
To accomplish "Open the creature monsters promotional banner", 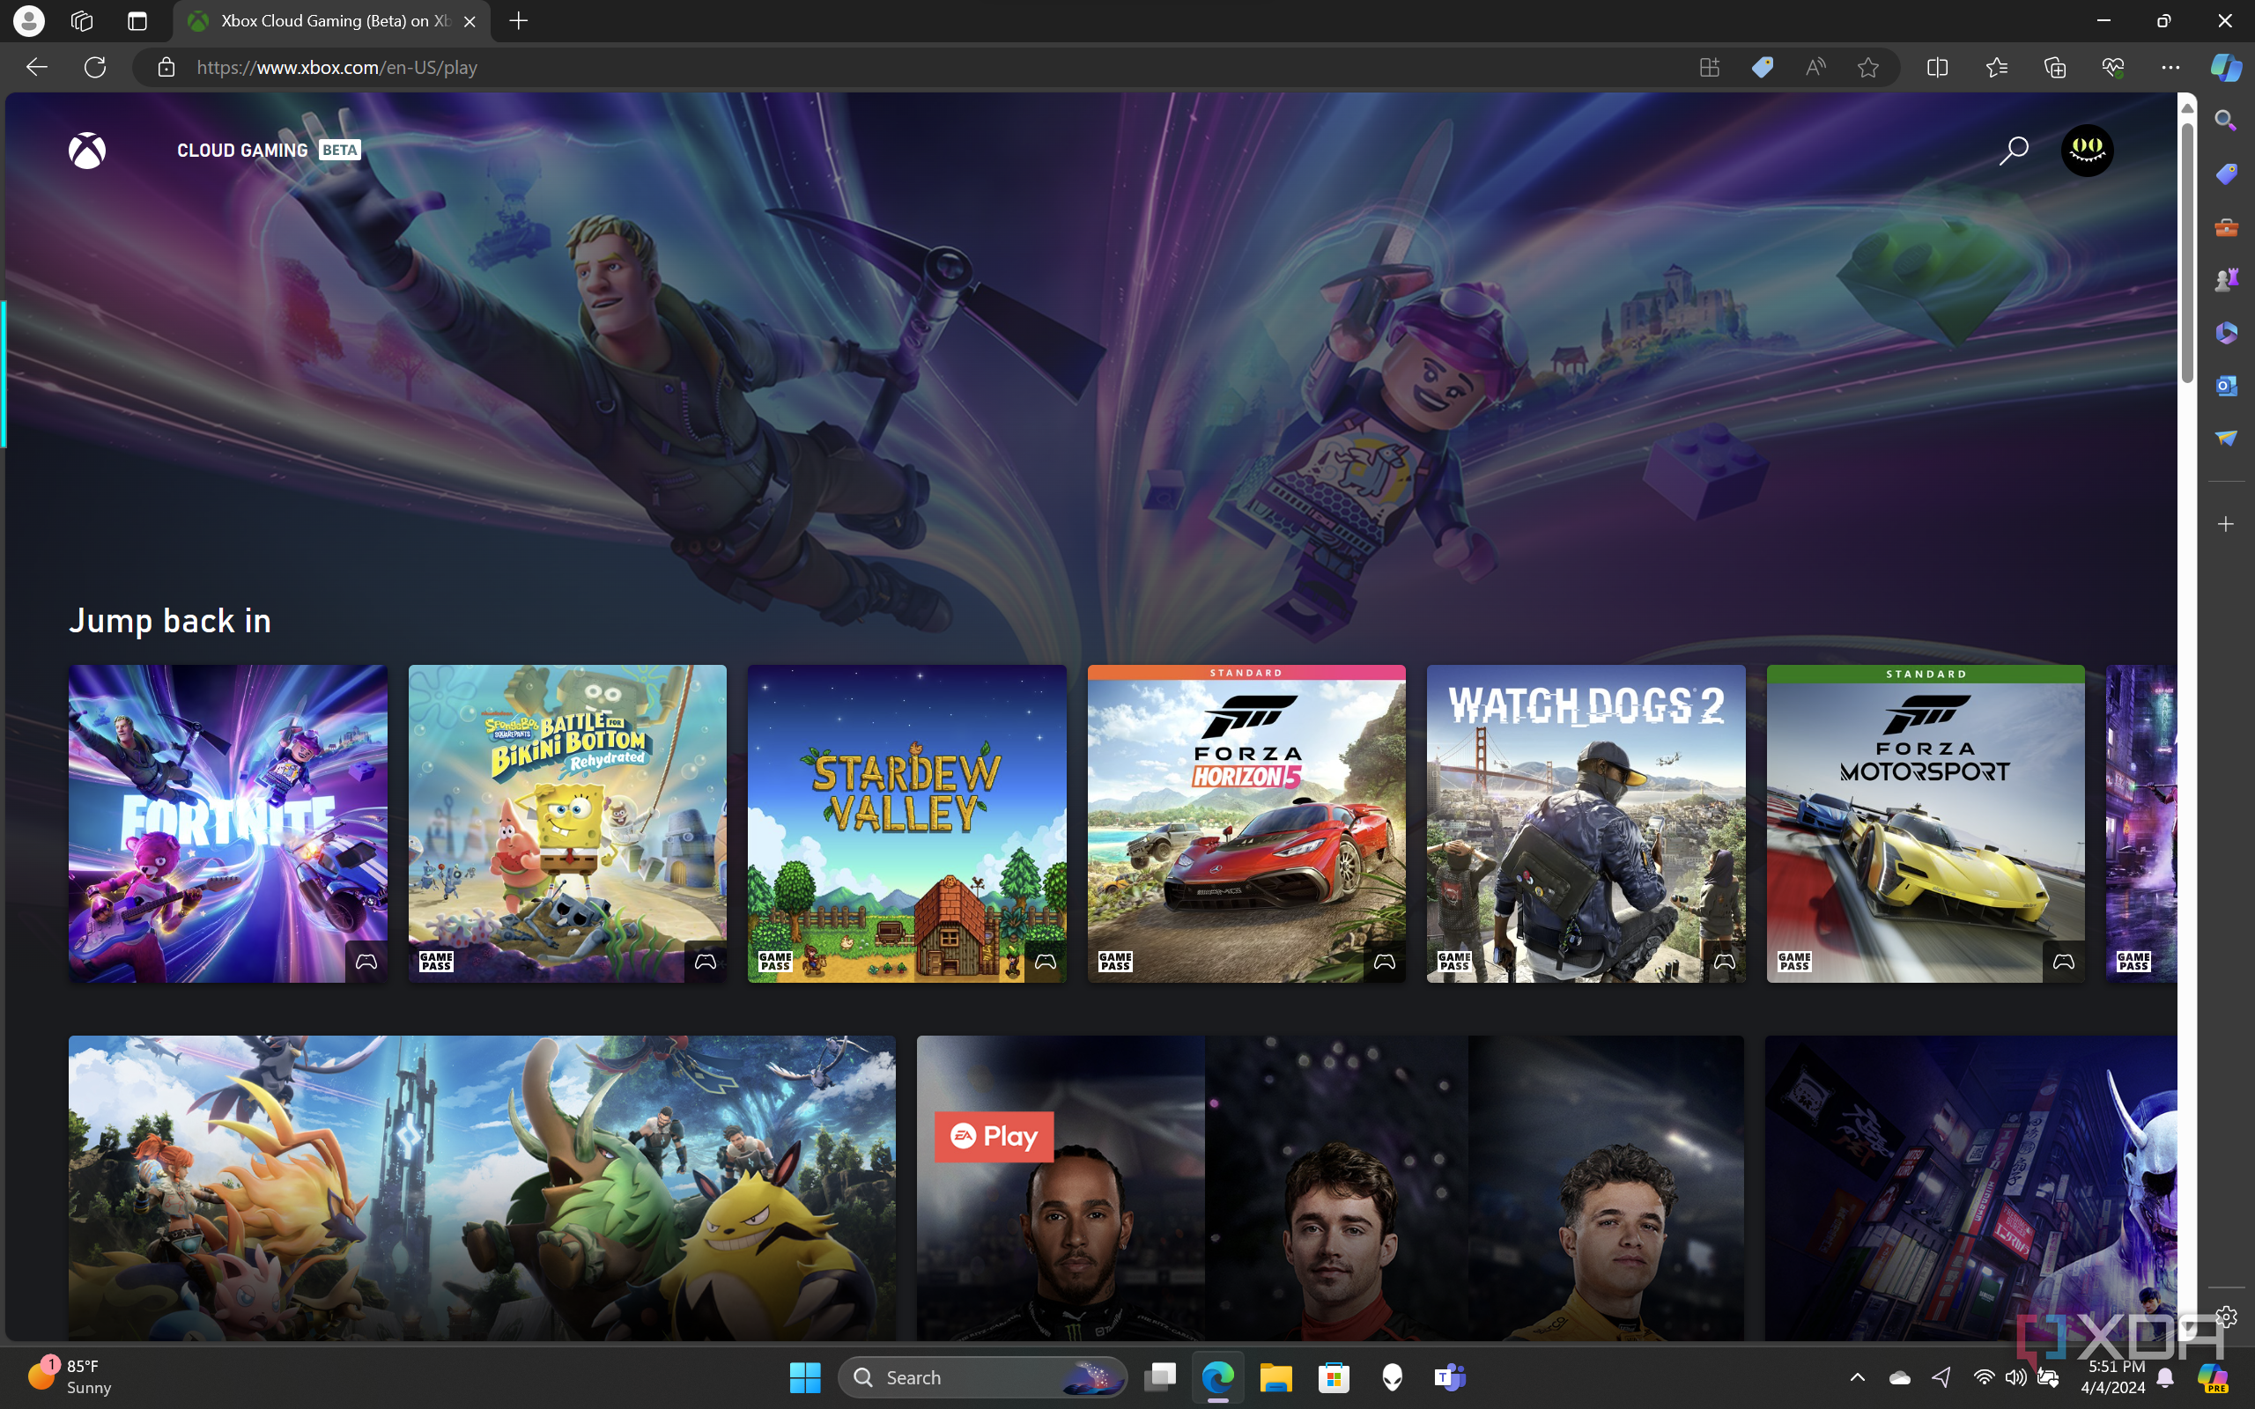I will pos(482,1188).
